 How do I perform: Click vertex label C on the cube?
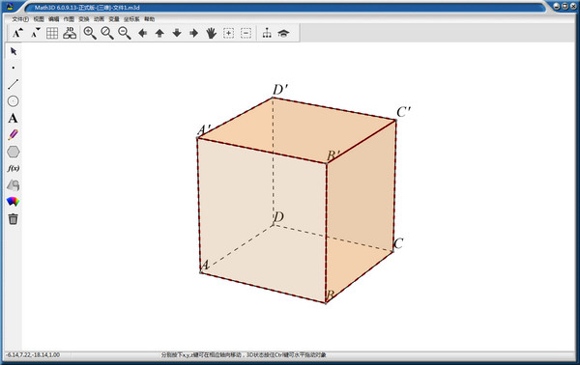398,243
